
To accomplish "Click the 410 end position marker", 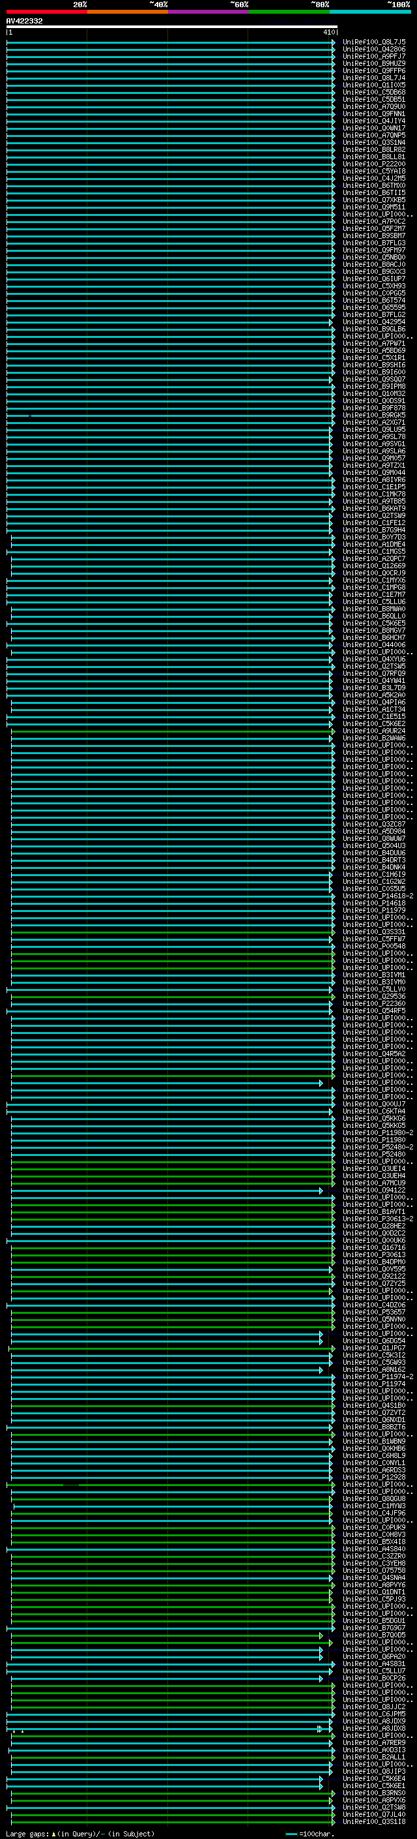I will 329,32.
